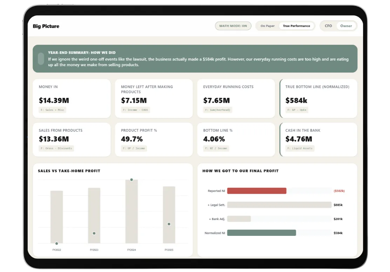Click the $201k value label
The width and height of the screenshot is (390, 272).
[338, 219]
